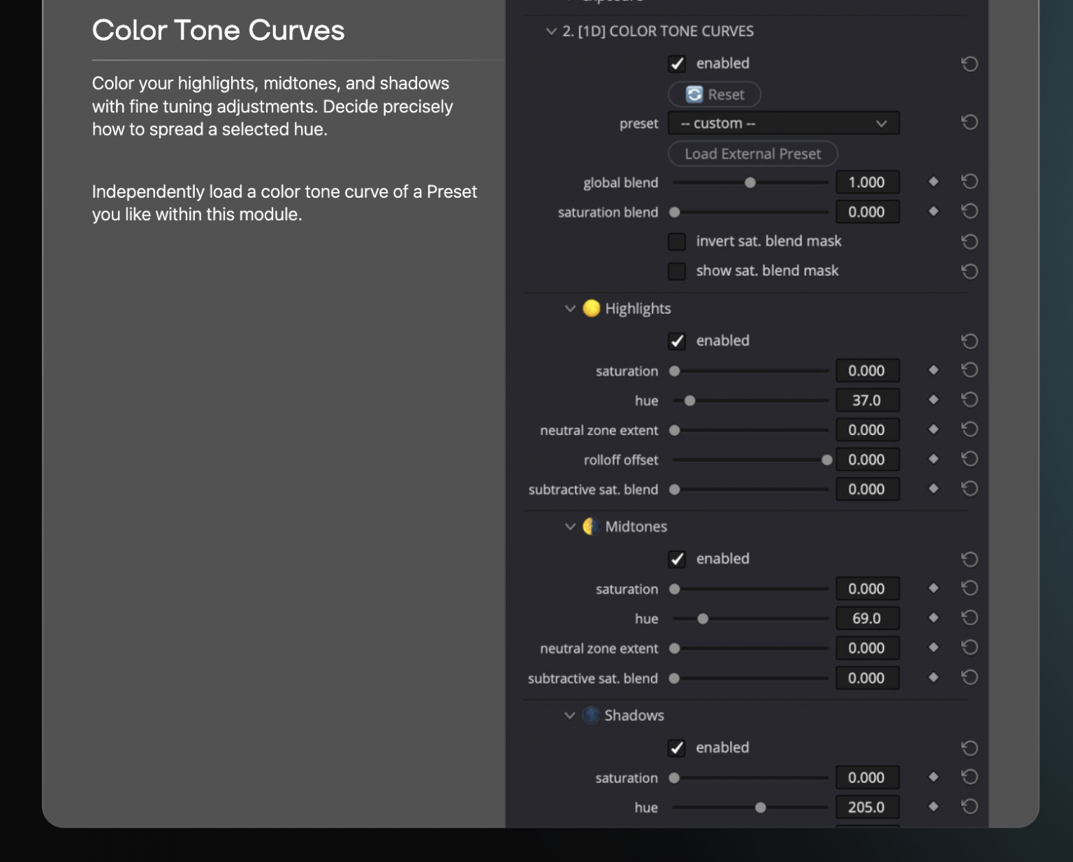Click Load External Preset button
1073x862 pixels.
[x=752, y=154]
